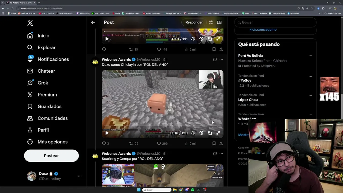Image resolution: width=343 pixels, height=193 pixels.
Task: Open Netflix bookmark in bookmarks bar
Action: pyautogui.click(x=116, y=13)
